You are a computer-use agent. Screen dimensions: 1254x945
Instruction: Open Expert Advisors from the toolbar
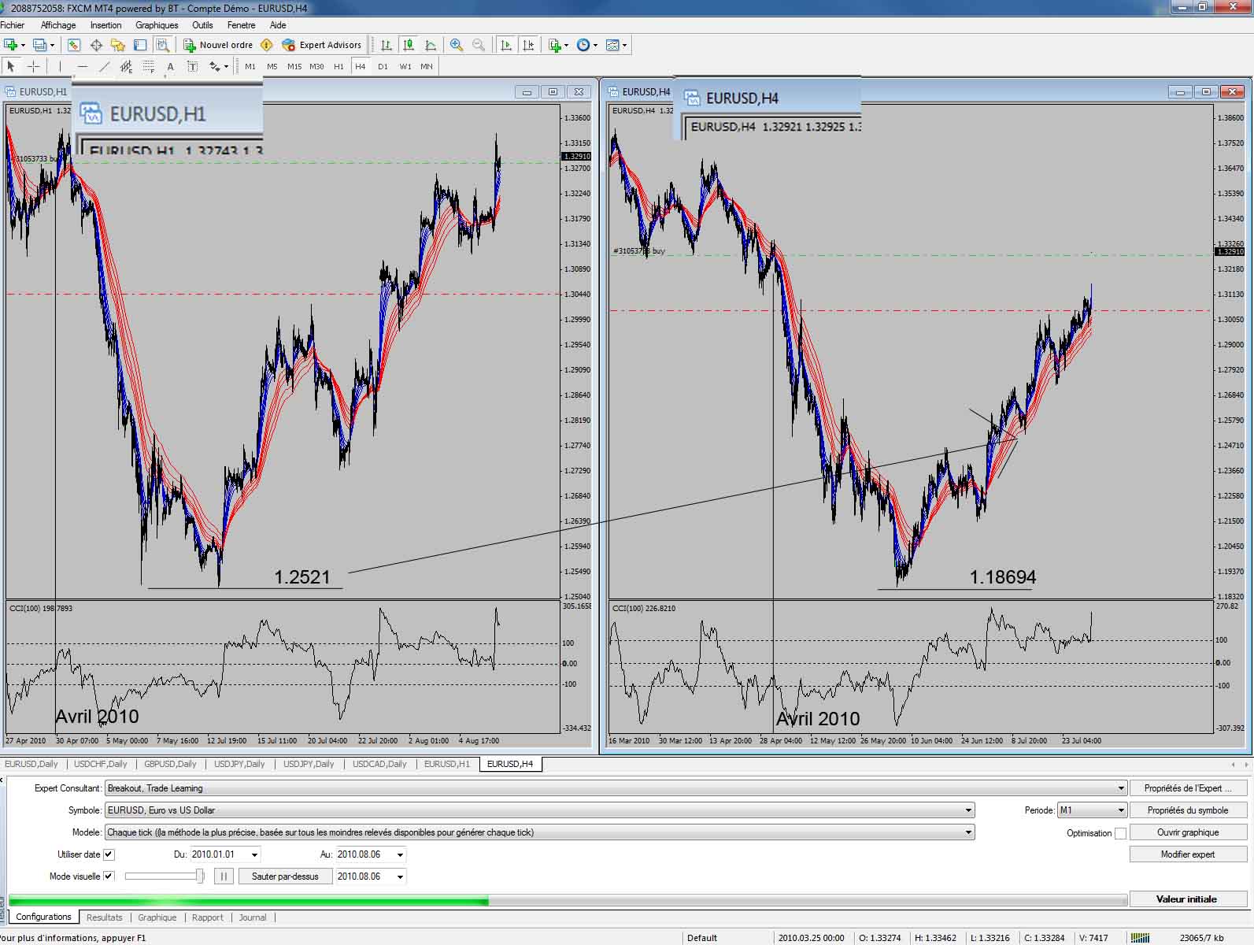(322, 45)
